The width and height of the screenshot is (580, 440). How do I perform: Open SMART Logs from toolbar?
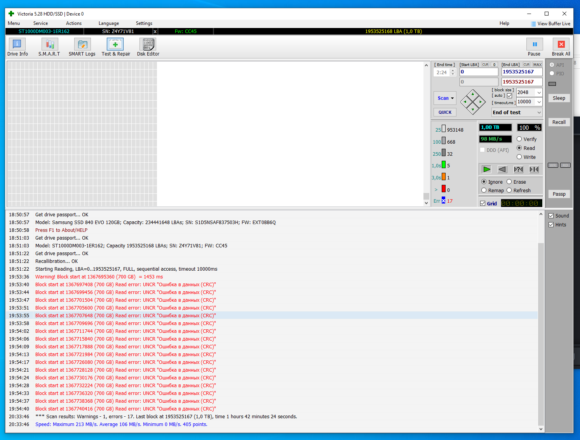(x=82, y=44)
